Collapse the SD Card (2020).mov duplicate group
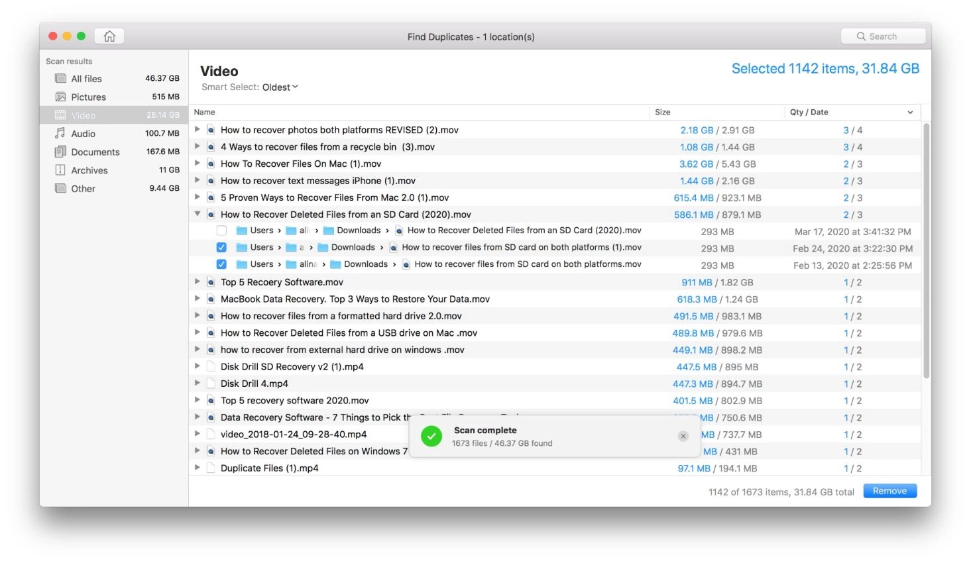This screenshot has width=971, height=563. [x=197, y=214]
